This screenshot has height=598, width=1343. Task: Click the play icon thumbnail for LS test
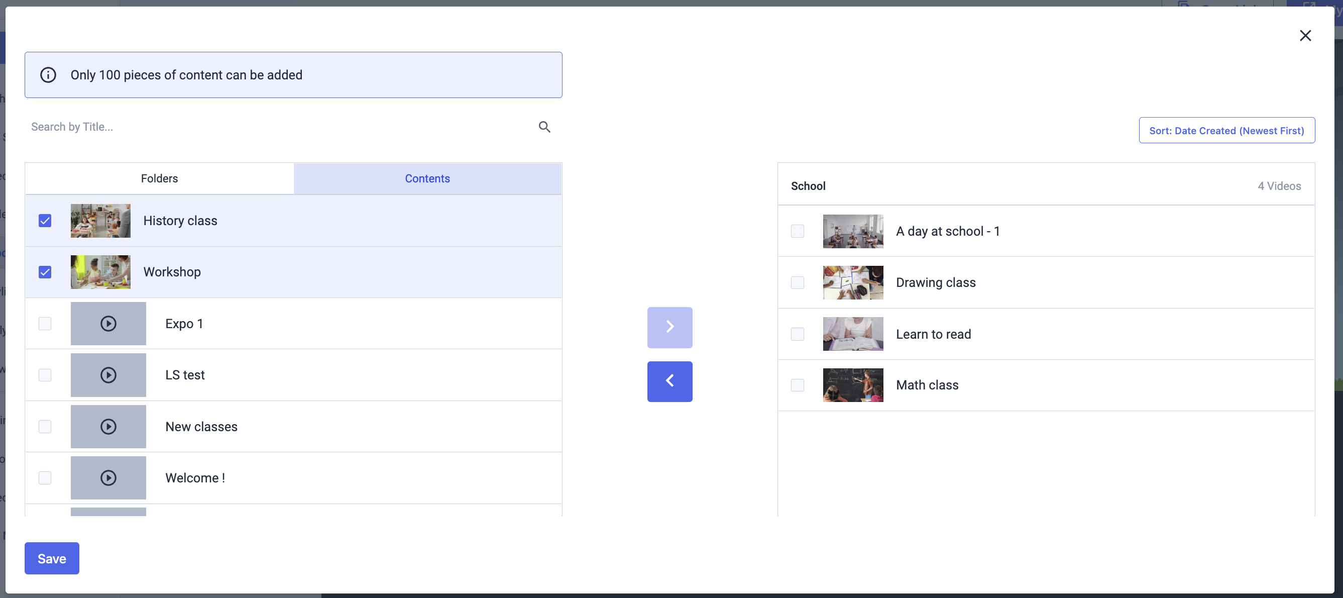(108, 375)
